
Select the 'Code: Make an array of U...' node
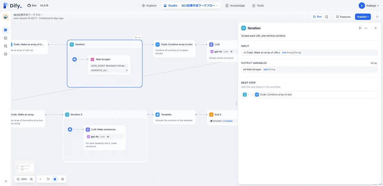tap(29, 47)
